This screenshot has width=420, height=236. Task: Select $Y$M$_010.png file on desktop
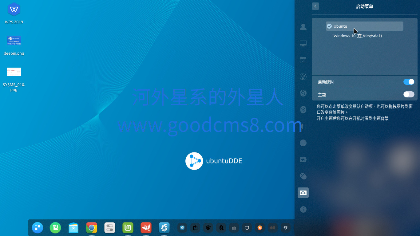point(14,79)
